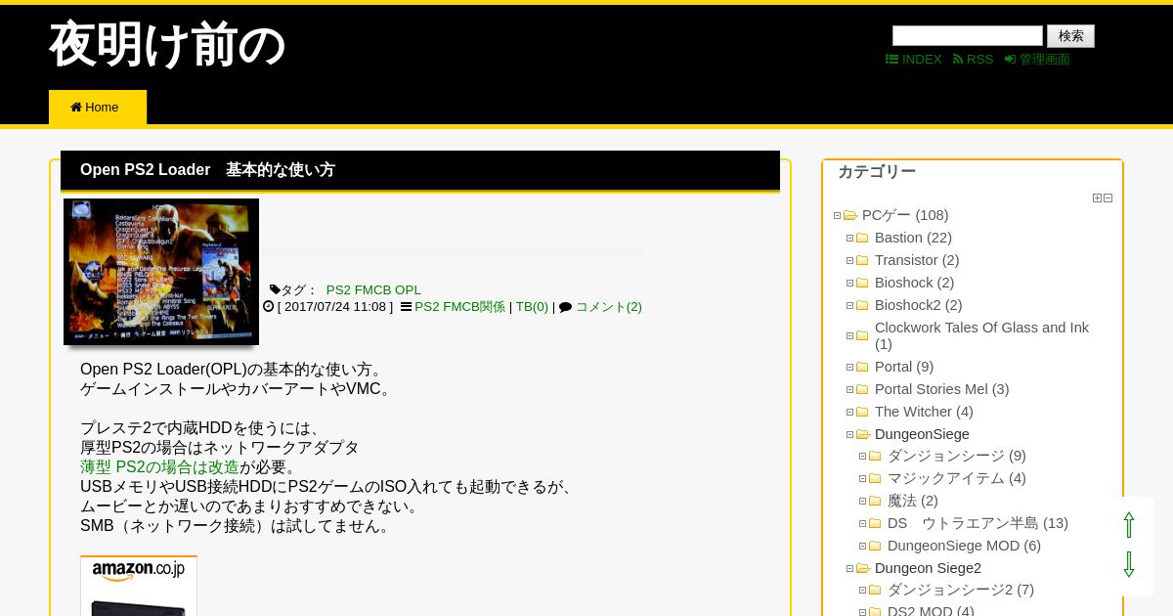
Task: Open the post title Open PS2 Loader 基本的な使い方
Action: [207, 170]
